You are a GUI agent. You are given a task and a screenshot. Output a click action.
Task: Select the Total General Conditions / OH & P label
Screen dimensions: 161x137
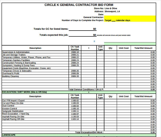pos(86,89)
